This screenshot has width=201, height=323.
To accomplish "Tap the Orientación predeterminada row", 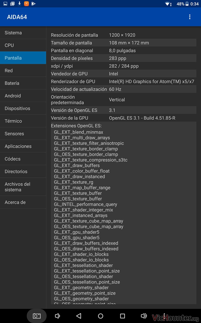I will [123, 100].
